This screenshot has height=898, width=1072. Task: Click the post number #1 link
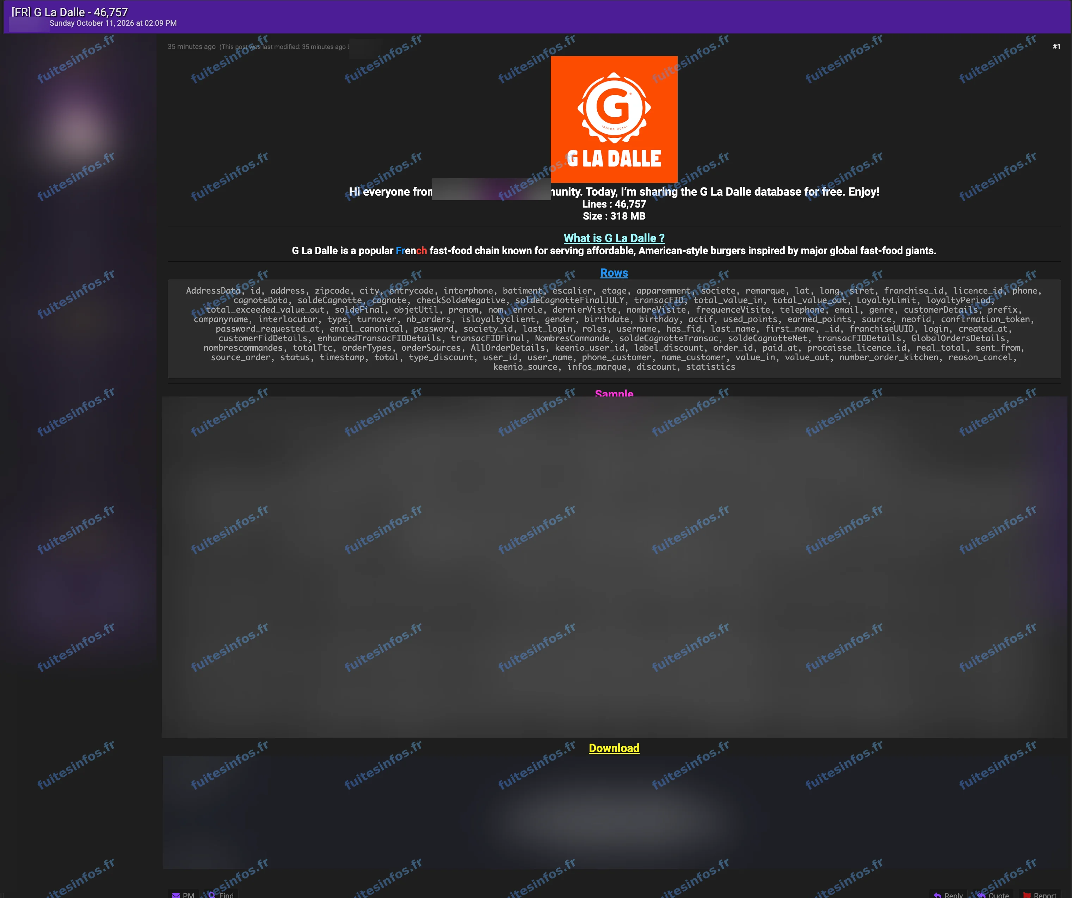(1056, 47)
